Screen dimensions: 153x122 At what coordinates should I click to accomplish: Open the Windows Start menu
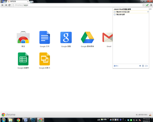click(x=4, y=120)
